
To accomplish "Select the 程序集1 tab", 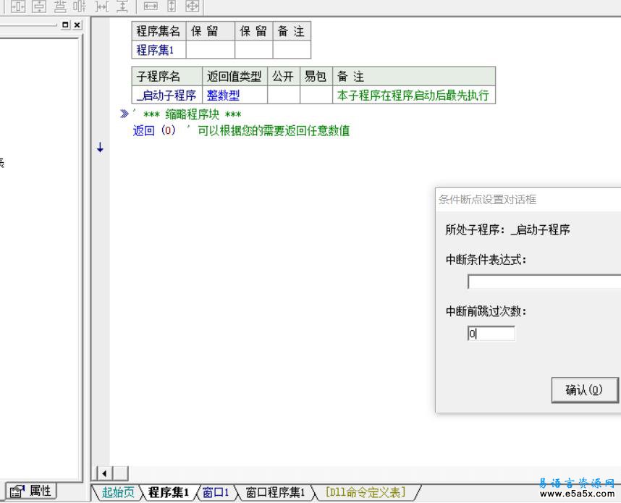I will point(169,492).
